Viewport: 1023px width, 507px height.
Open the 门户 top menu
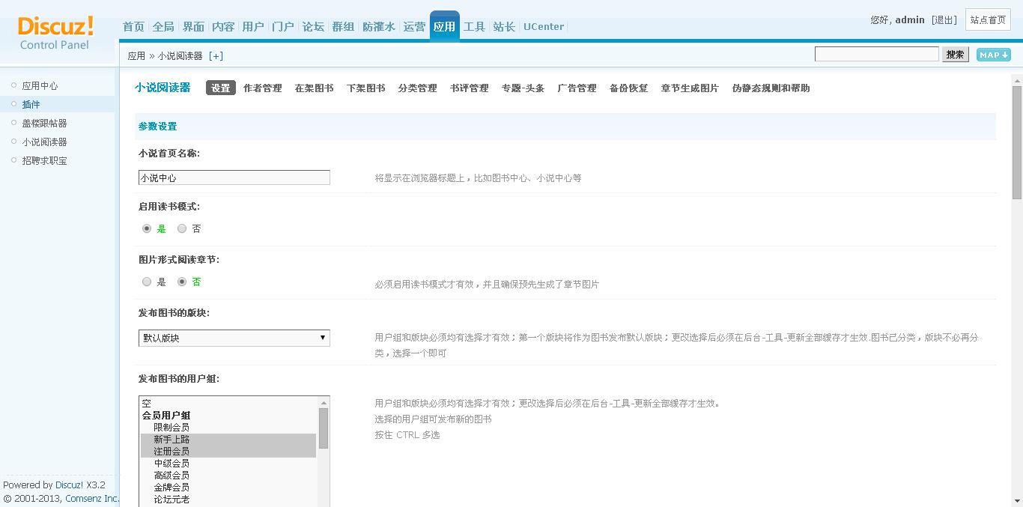click(283, 26)
